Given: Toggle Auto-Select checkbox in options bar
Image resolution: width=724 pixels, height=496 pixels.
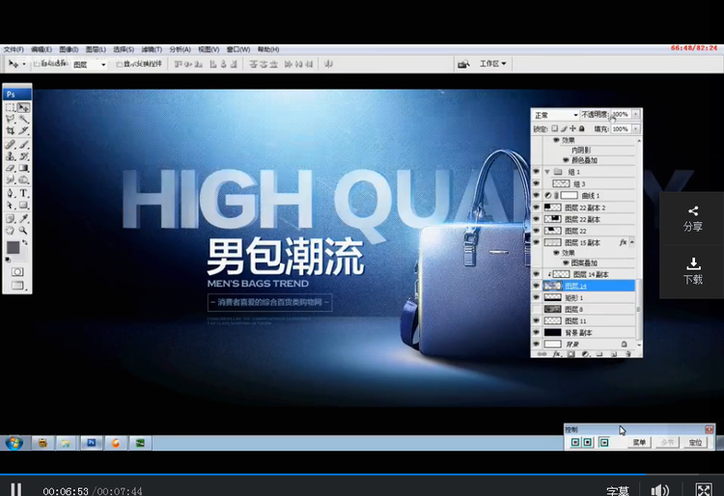Looking at the screenshot, I should pyautogui.click(x=37, y=64).
